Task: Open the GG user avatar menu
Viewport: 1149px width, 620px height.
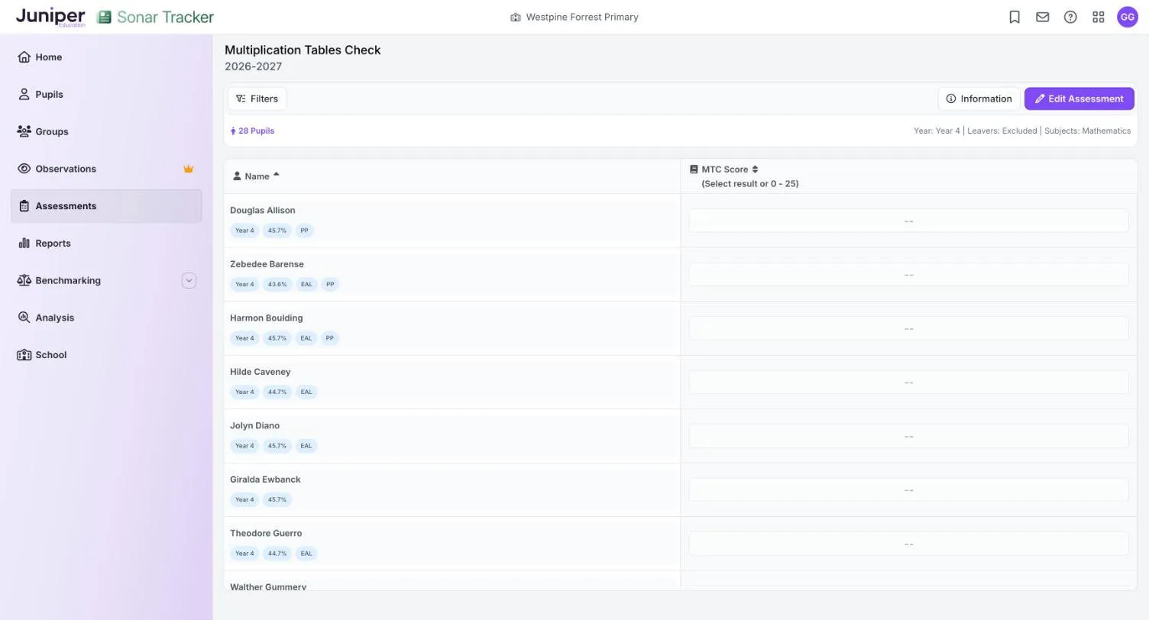Action: point(1128,17)
